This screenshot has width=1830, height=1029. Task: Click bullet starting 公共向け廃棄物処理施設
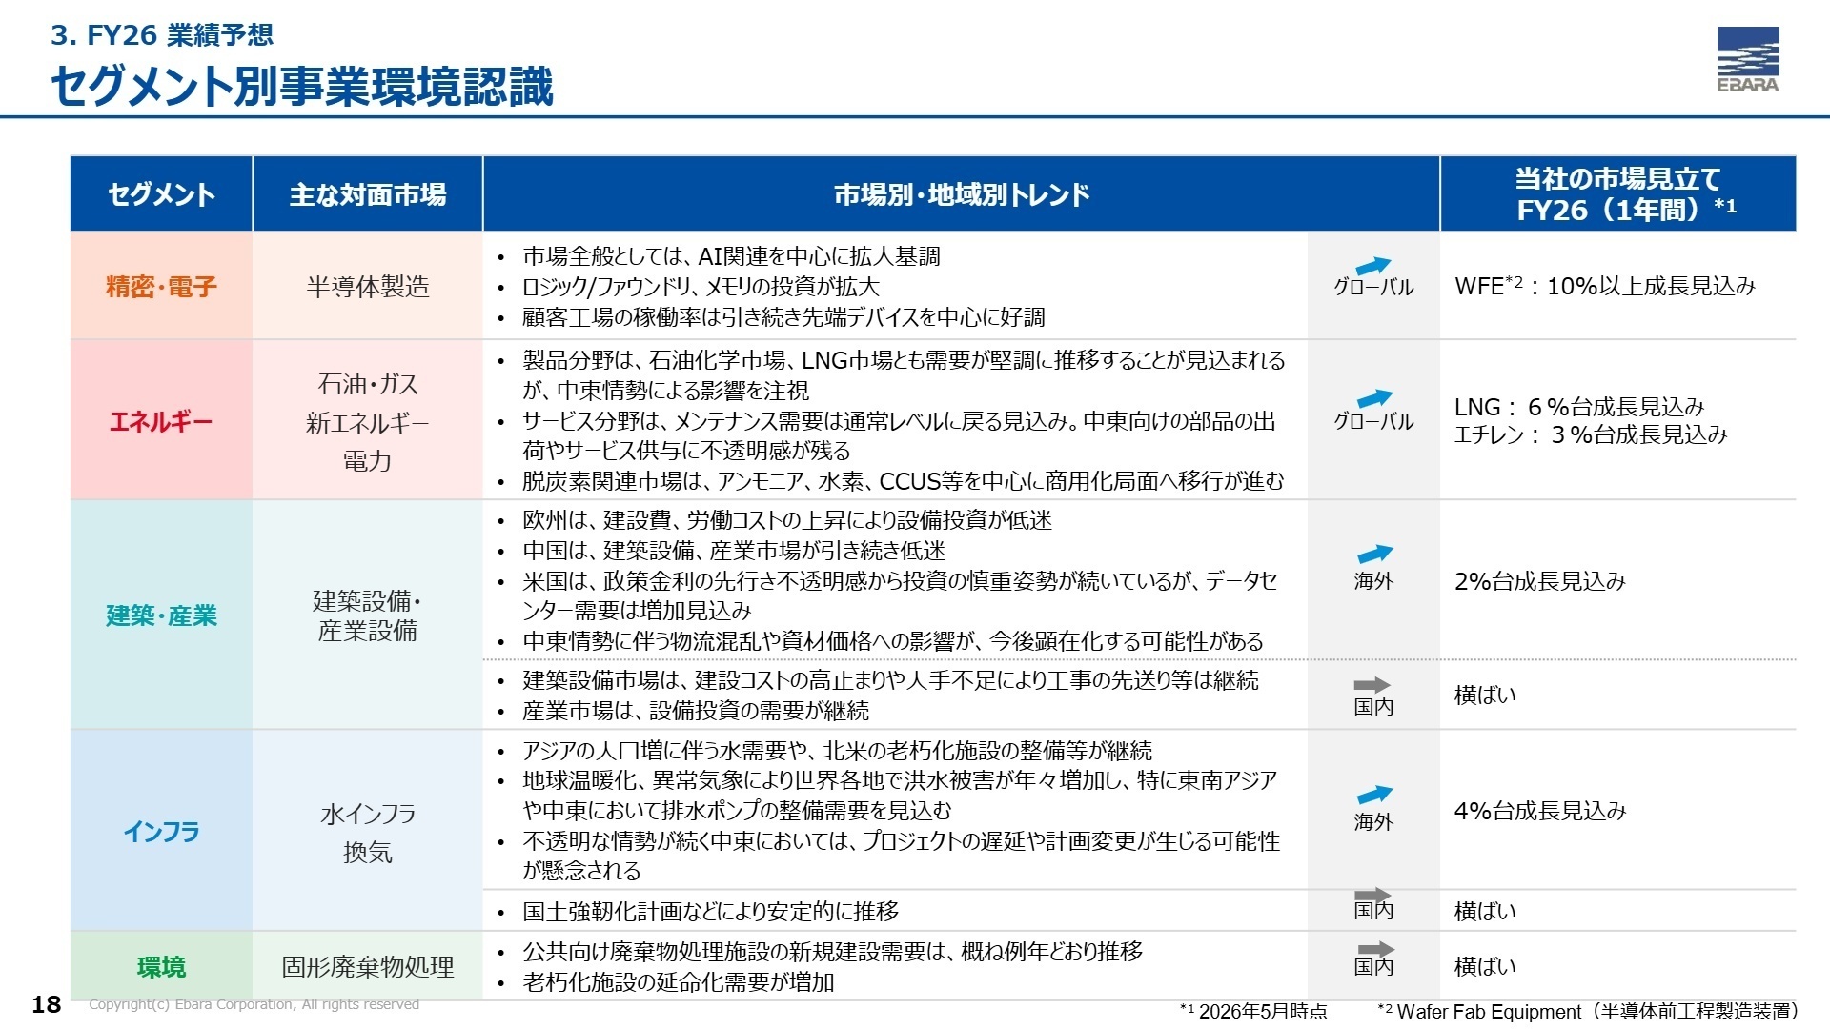pyautogui.click(x=833, y=952)
